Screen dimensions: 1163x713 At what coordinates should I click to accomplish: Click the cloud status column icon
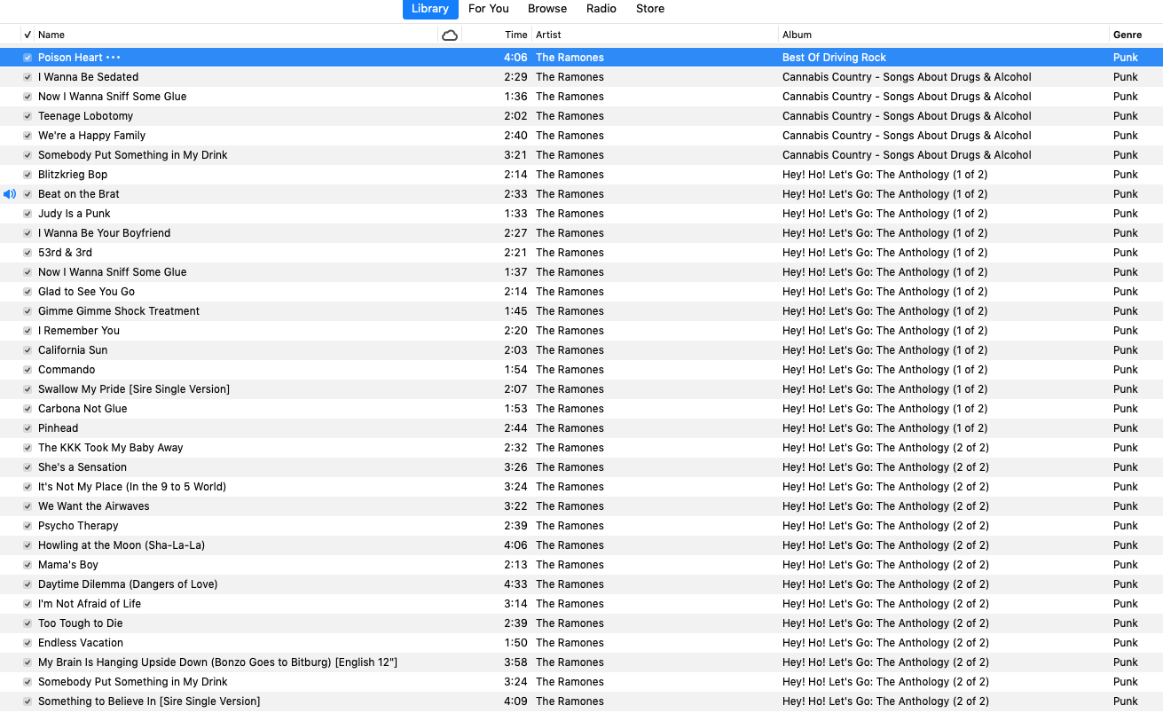450,35
